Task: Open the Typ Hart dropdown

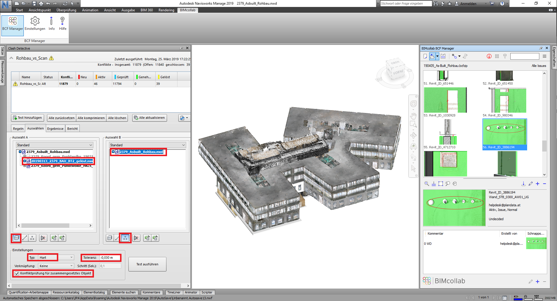Action: (x=56, y=258)
